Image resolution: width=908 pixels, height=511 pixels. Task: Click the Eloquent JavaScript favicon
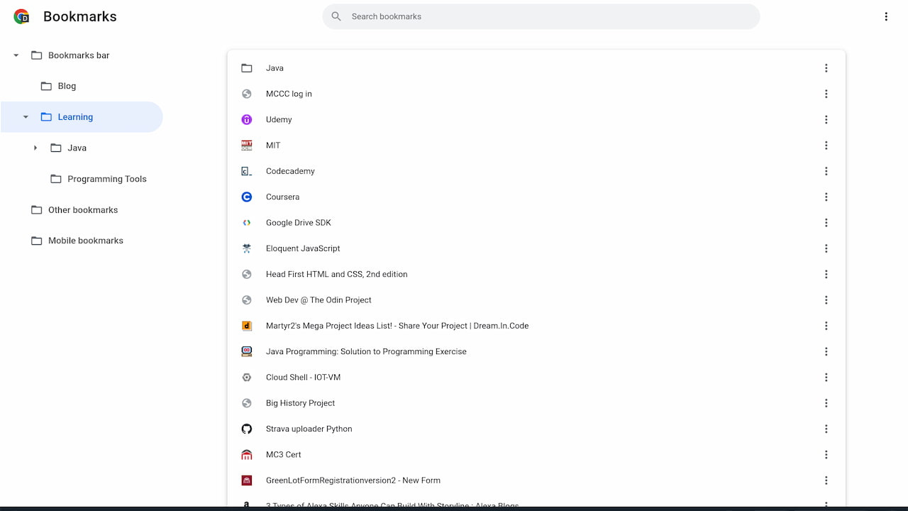click(247, 248)
